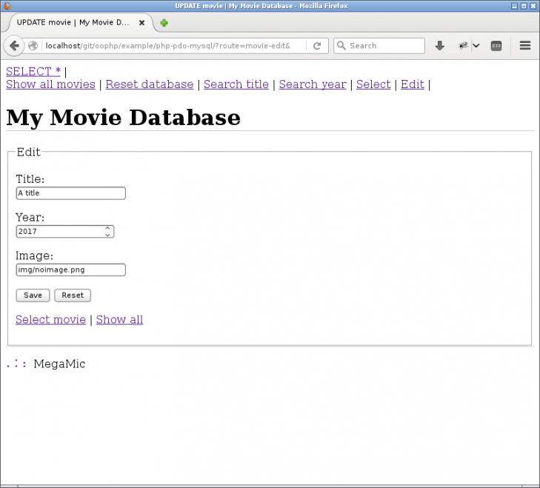
Task: Click the browser back arrow button
Action: coord(14,46)
